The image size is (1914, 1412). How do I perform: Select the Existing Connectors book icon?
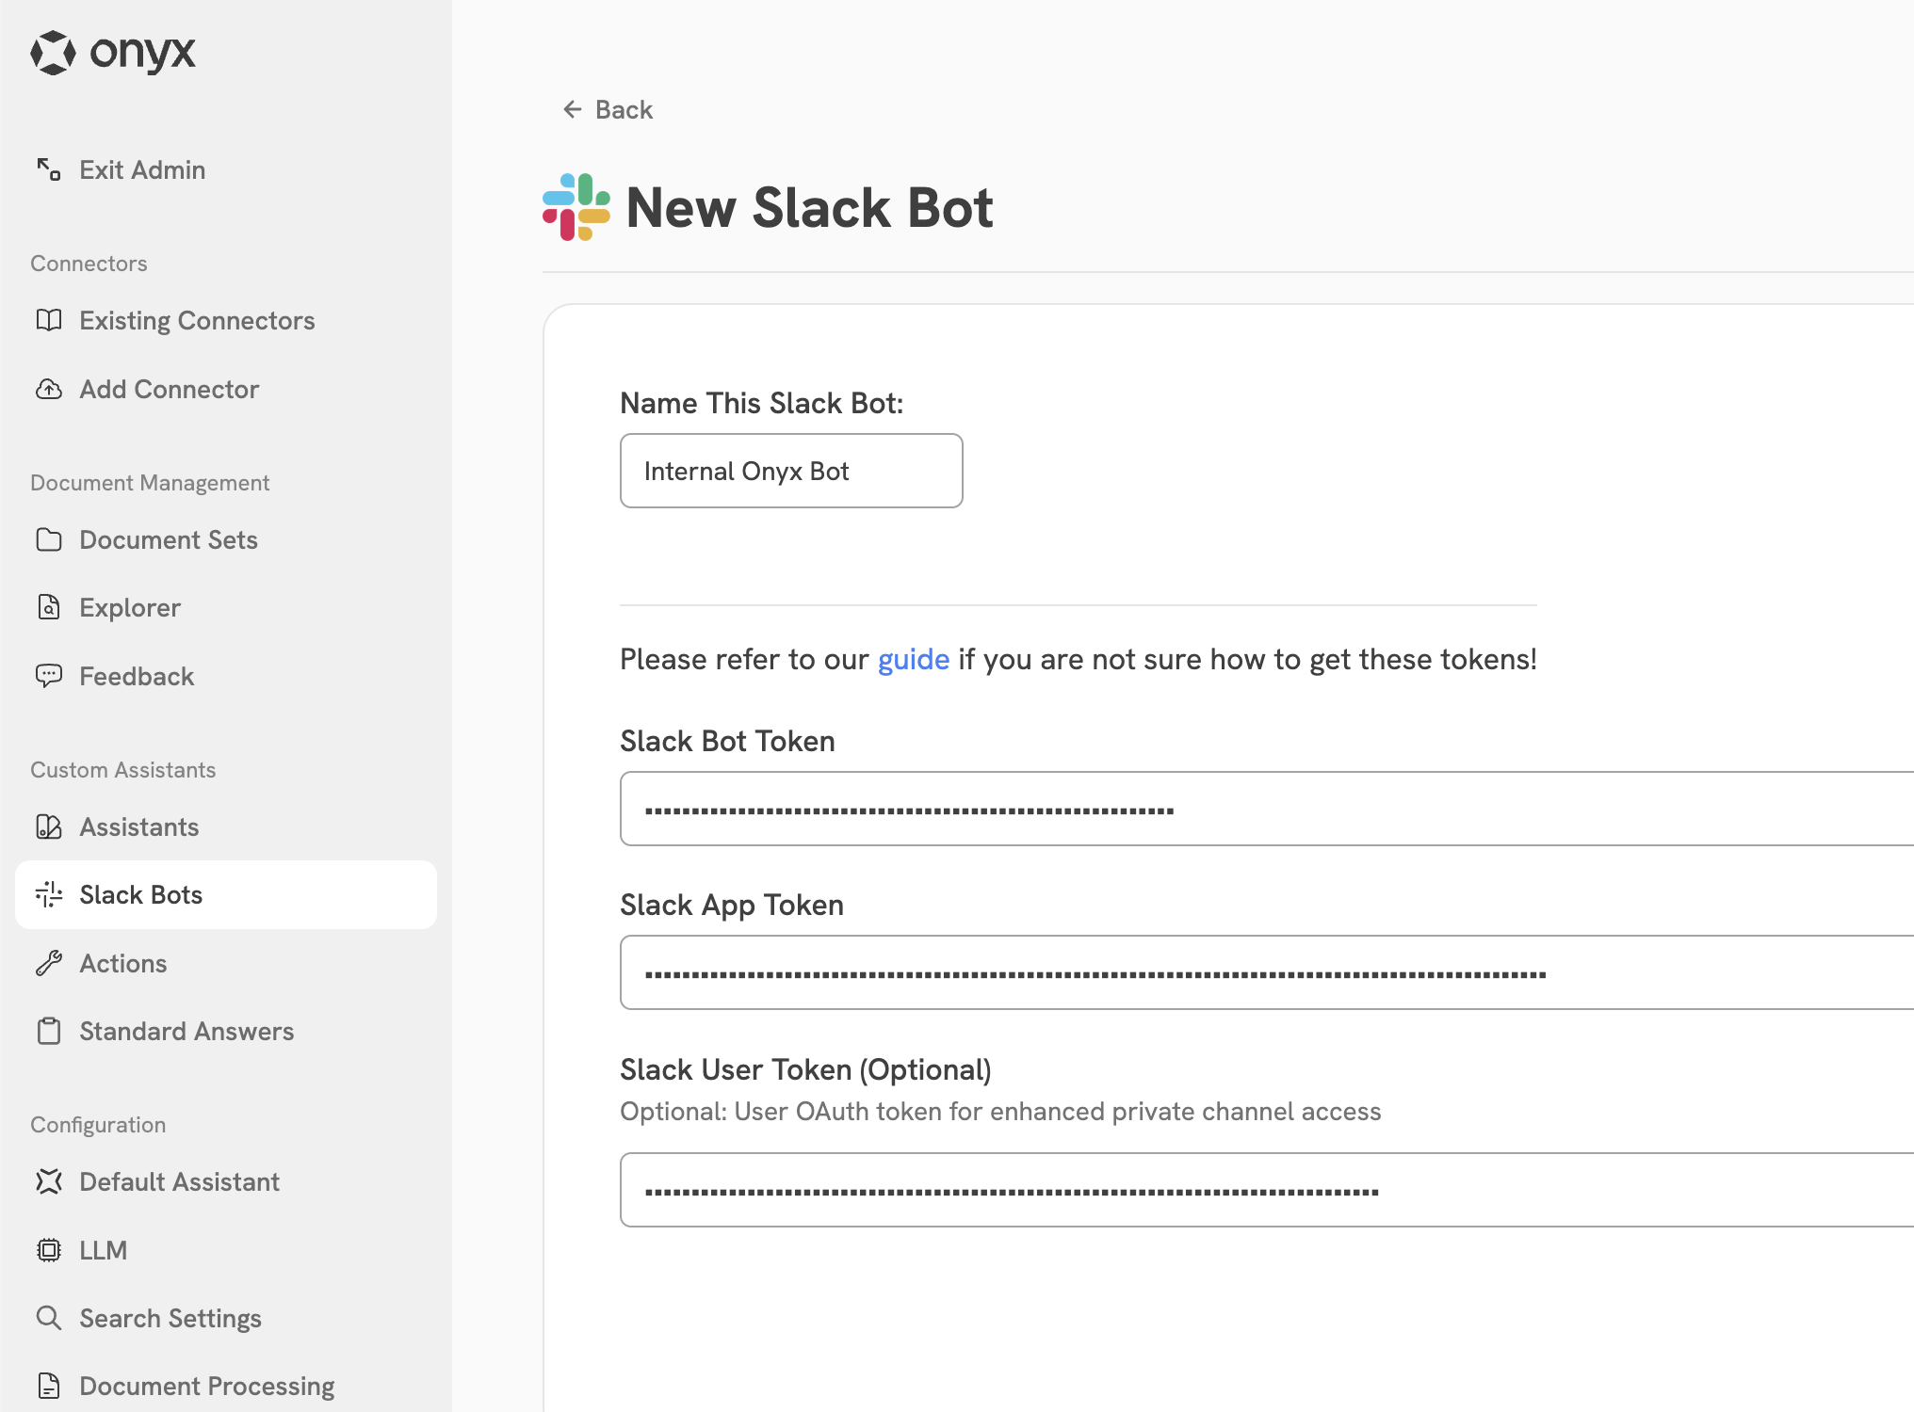(49, 320)
